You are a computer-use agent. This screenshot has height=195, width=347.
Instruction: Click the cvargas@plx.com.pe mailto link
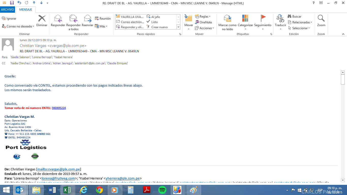click(x=59, y=169)
